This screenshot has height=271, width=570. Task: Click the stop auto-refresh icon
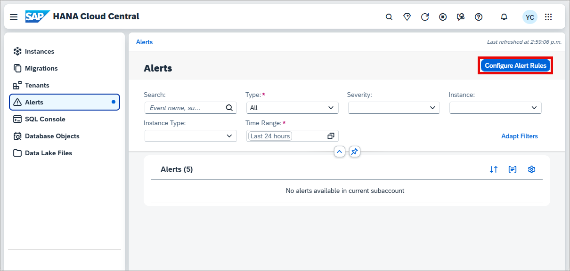pos(443,17)
